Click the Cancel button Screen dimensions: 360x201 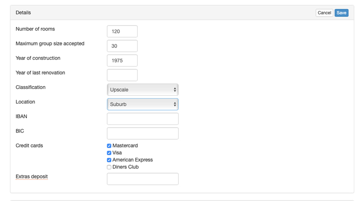pos(324,13)
